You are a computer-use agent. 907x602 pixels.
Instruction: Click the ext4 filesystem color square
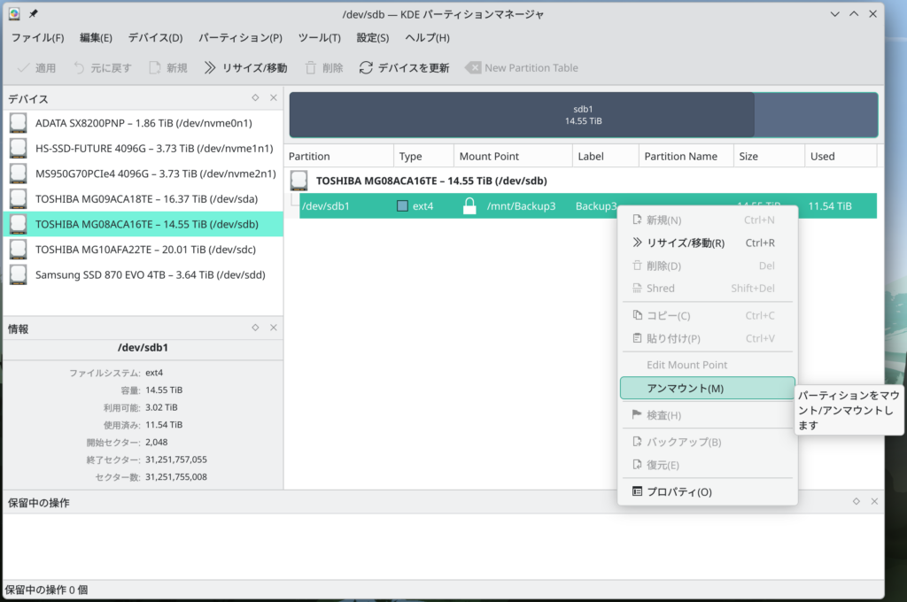[403, 206]
